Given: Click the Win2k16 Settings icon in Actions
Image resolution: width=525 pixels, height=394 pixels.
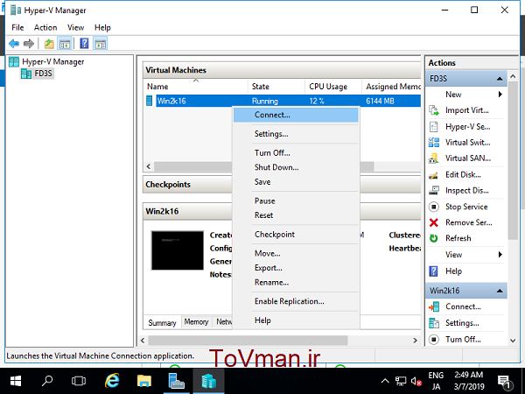Looking at the screenshot, I should point(434,323).
